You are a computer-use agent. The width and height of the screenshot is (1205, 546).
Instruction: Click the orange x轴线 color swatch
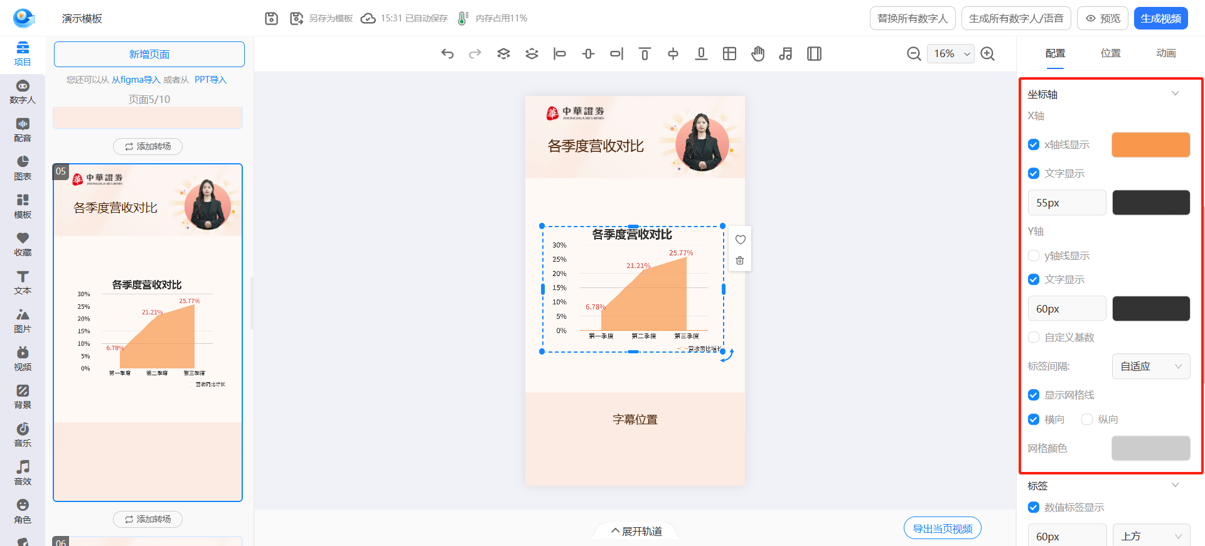pos(1150,145)
